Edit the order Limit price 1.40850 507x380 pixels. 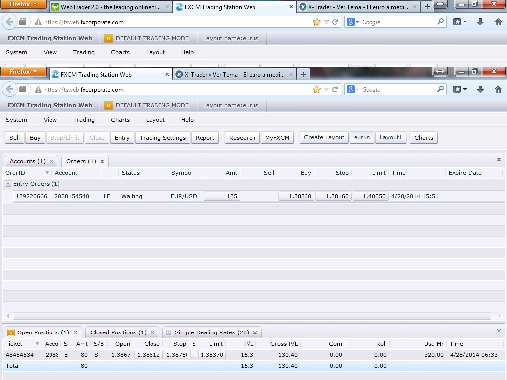(x=370, y=196)
